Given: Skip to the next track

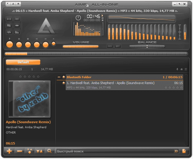Looking at the screenshot, I should tap(45, 45).
